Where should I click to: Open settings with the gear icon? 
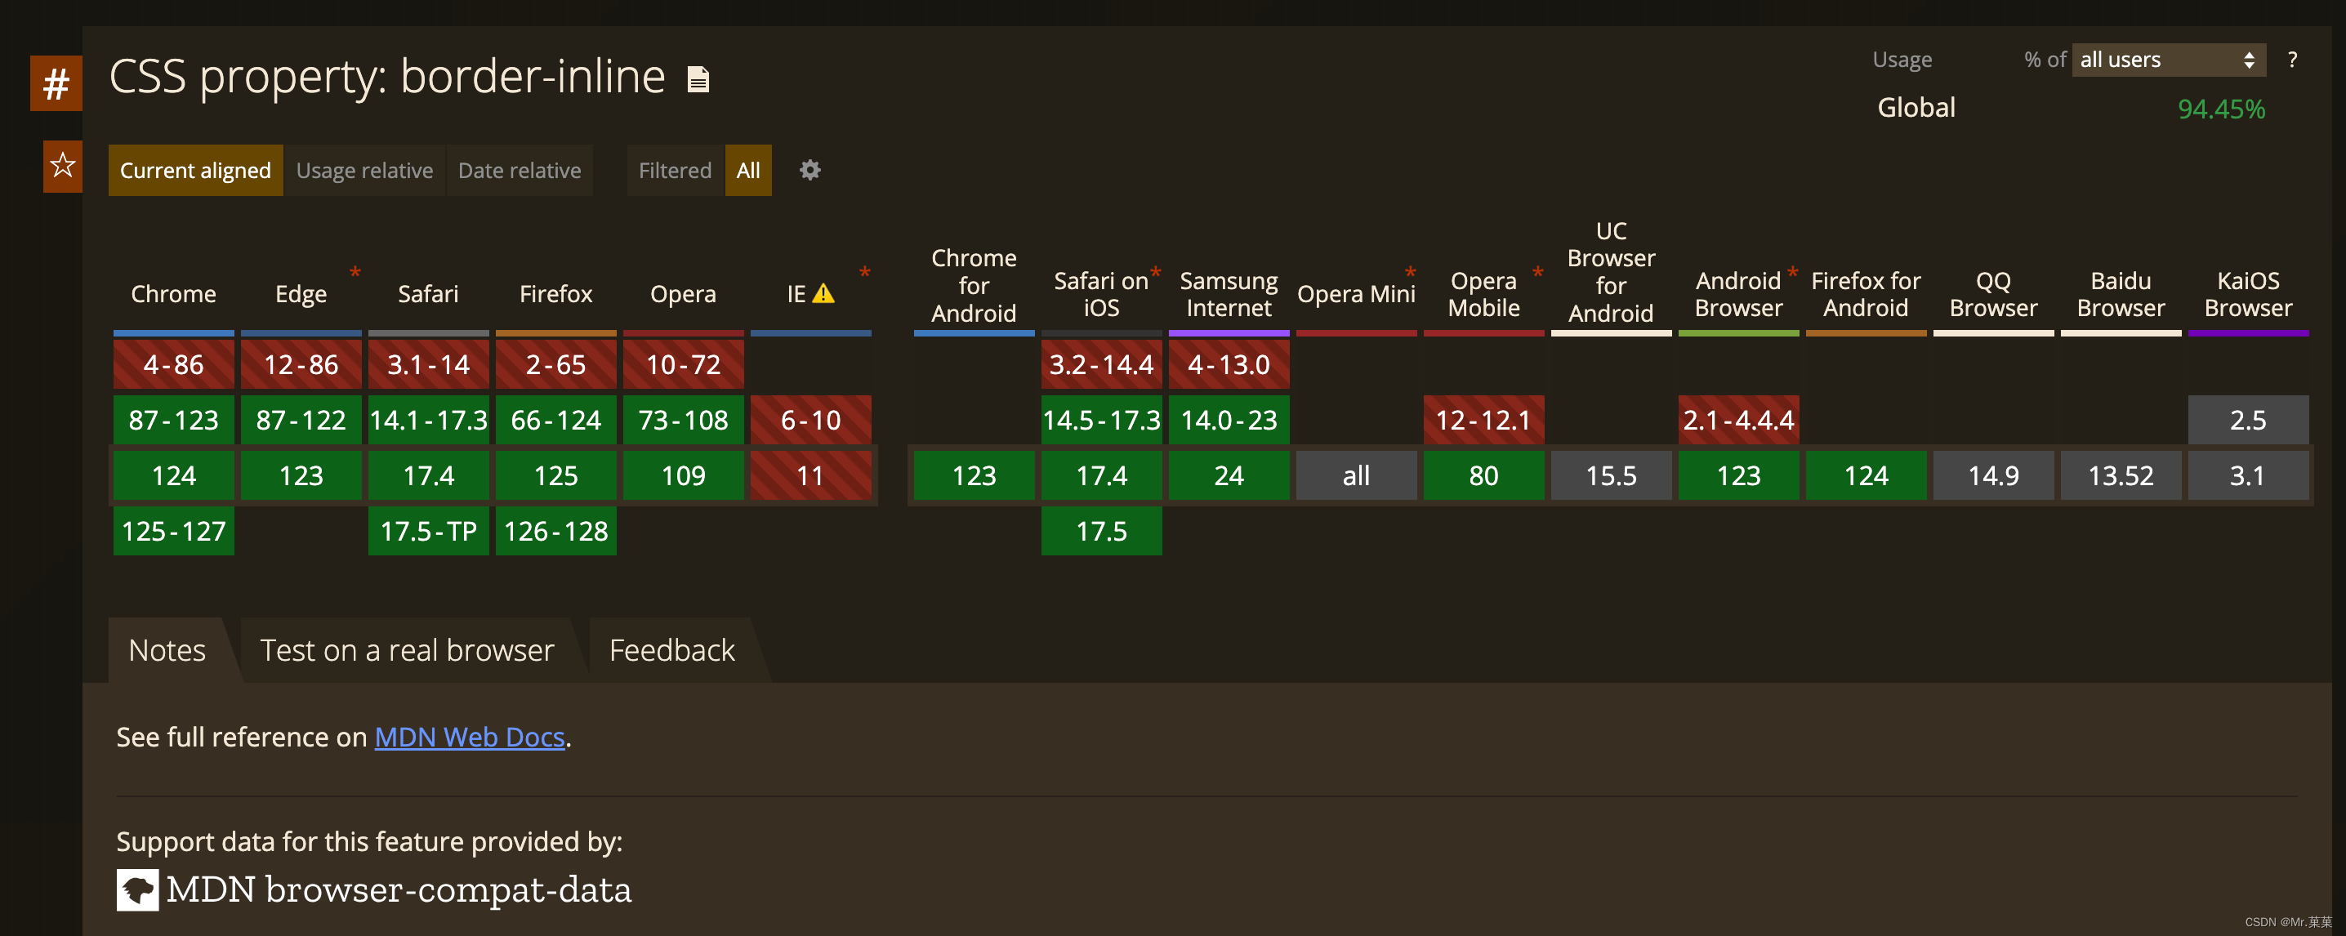pos(810,170)
